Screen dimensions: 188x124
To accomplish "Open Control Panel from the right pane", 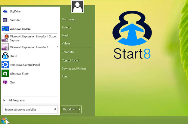I will tap(70, 61).
